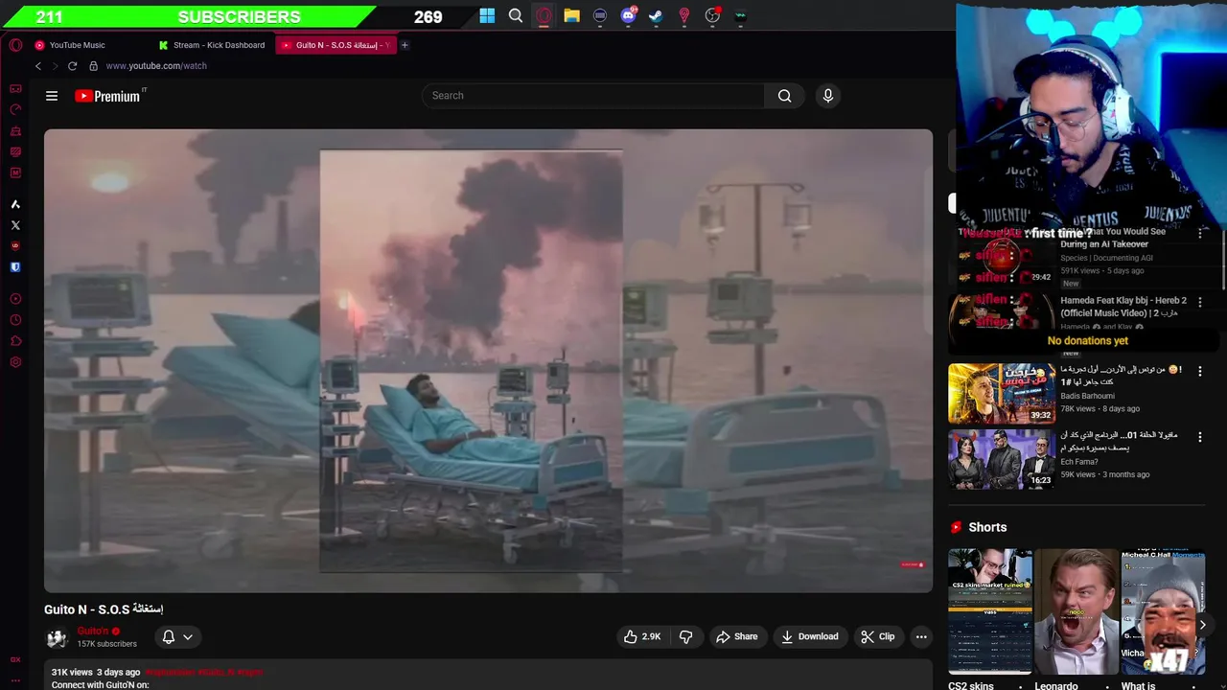The width and height of the screenshot is (1227, 690).
Task: Select the Guito N - S.O.S tab
Action: coord(336,45)
